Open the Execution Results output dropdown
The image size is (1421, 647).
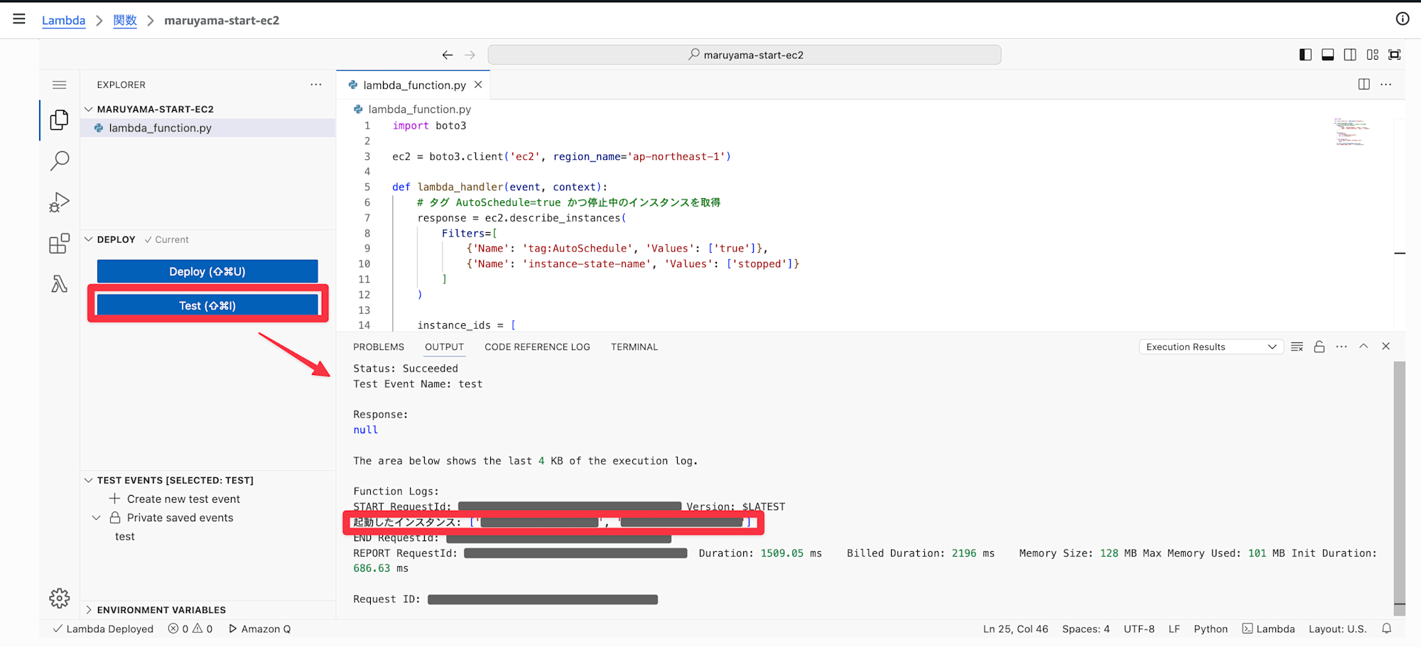(x=1211, y=347)
